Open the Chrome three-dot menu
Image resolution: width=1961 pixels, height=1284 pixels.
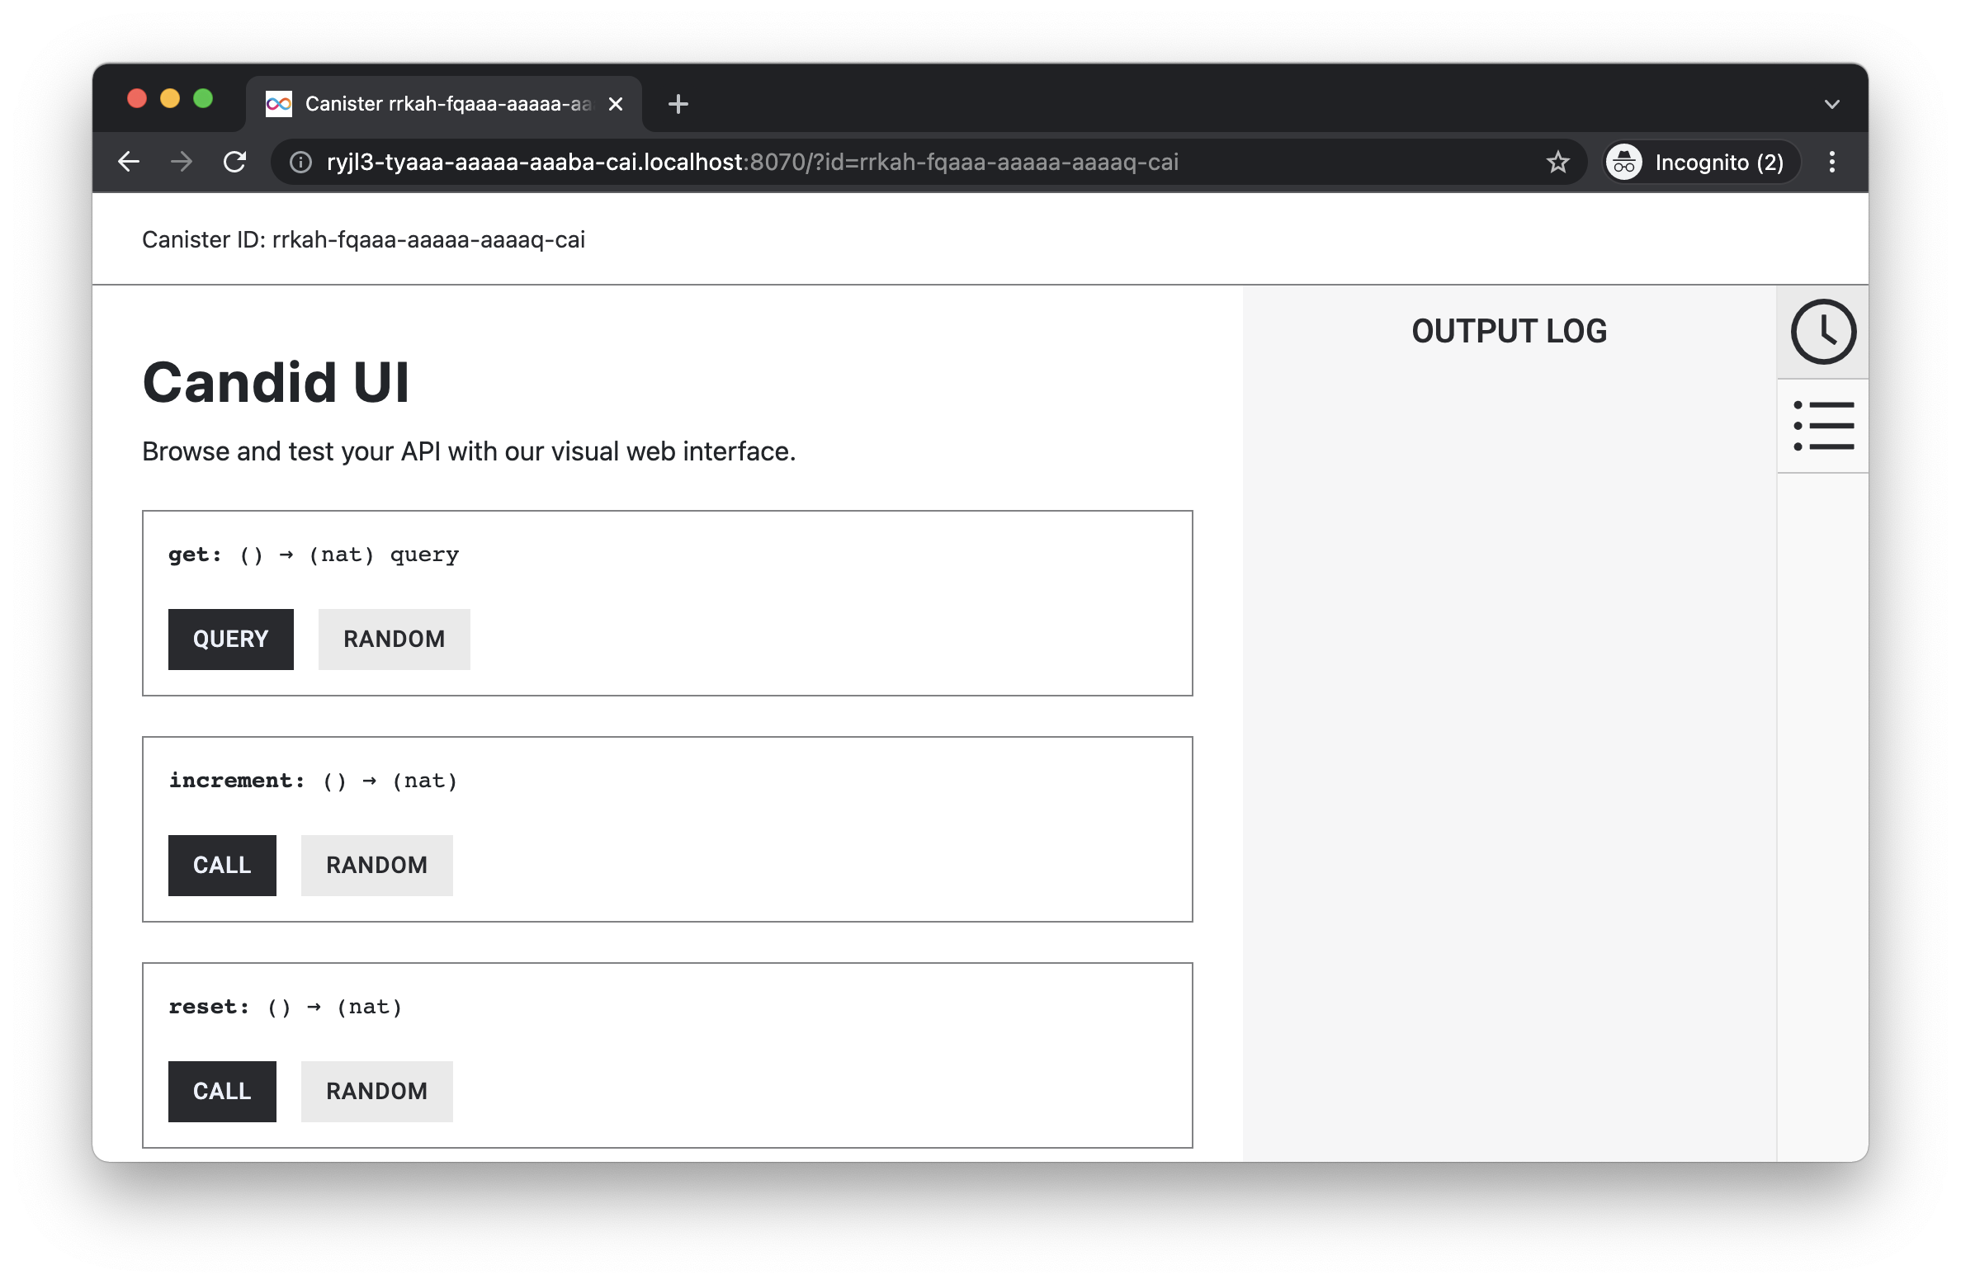coord(1831,162)
